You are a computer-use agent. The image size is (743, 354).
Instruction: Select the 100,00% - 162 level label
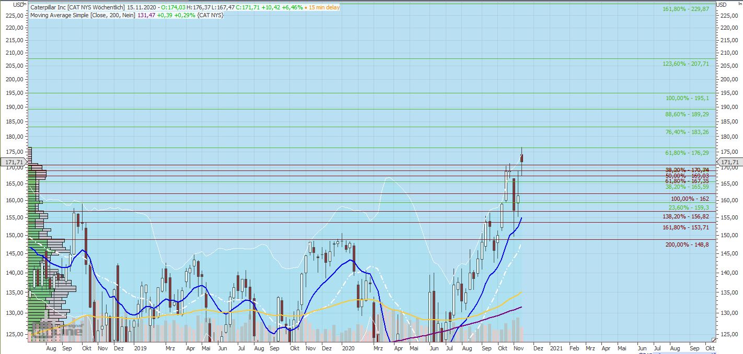point(690,199)
